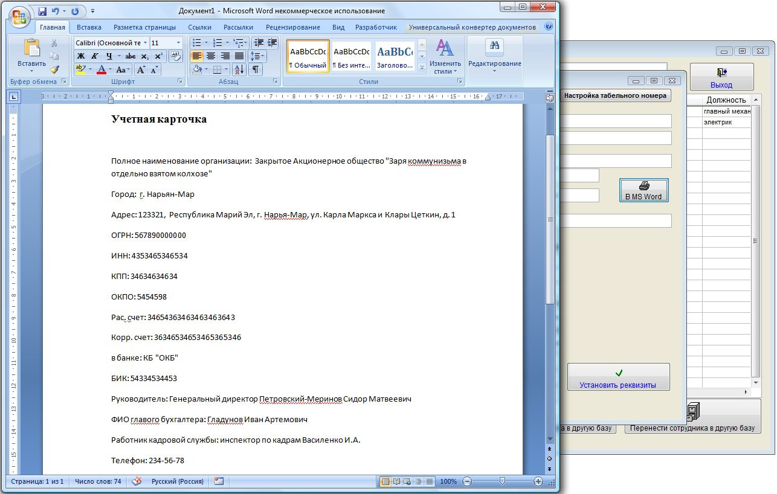777x494 pixels.
Task: Open the Разметка страницы tab
Action: pos(144,27)
